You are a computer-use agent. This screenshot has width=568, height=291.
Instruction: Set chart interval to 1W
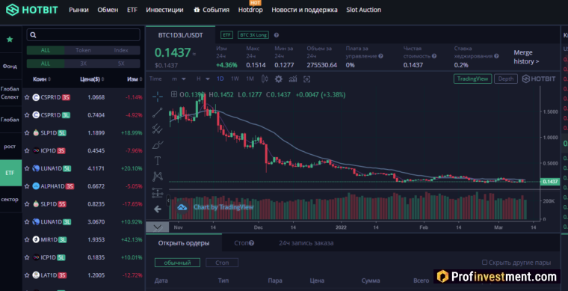click(235, 79)
